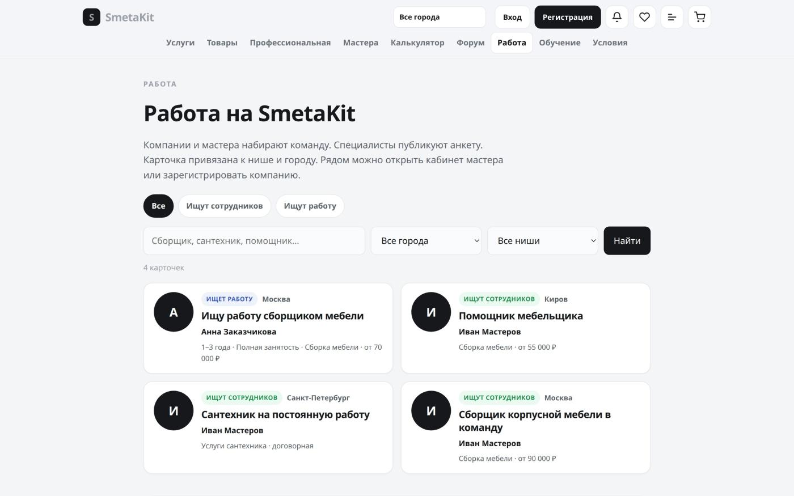The width and height of the screenshot is (794, 496).
Task: Open the Все ниши dropdown
Action: 543,241
